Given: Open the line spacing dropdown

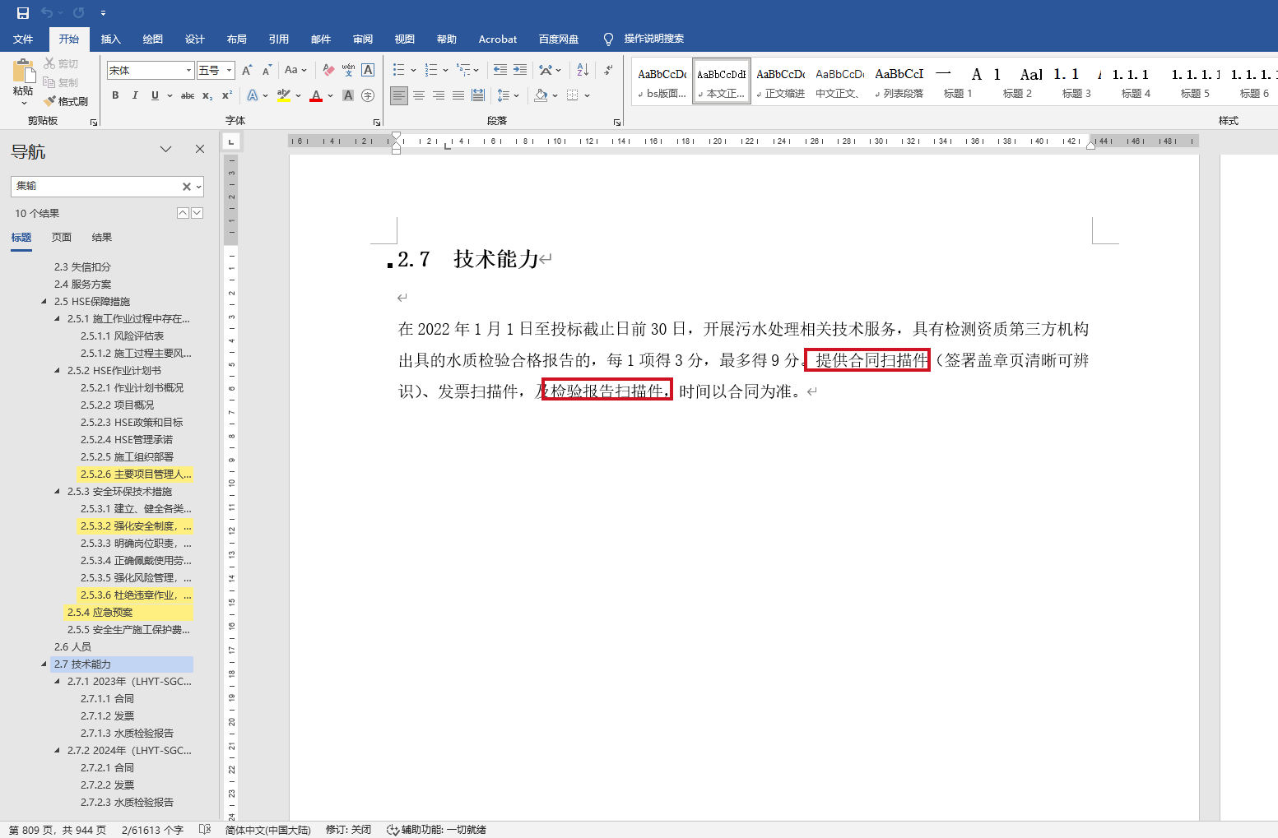Looking at the screenshot, I should pyautogui.click(x=508, y=95).
